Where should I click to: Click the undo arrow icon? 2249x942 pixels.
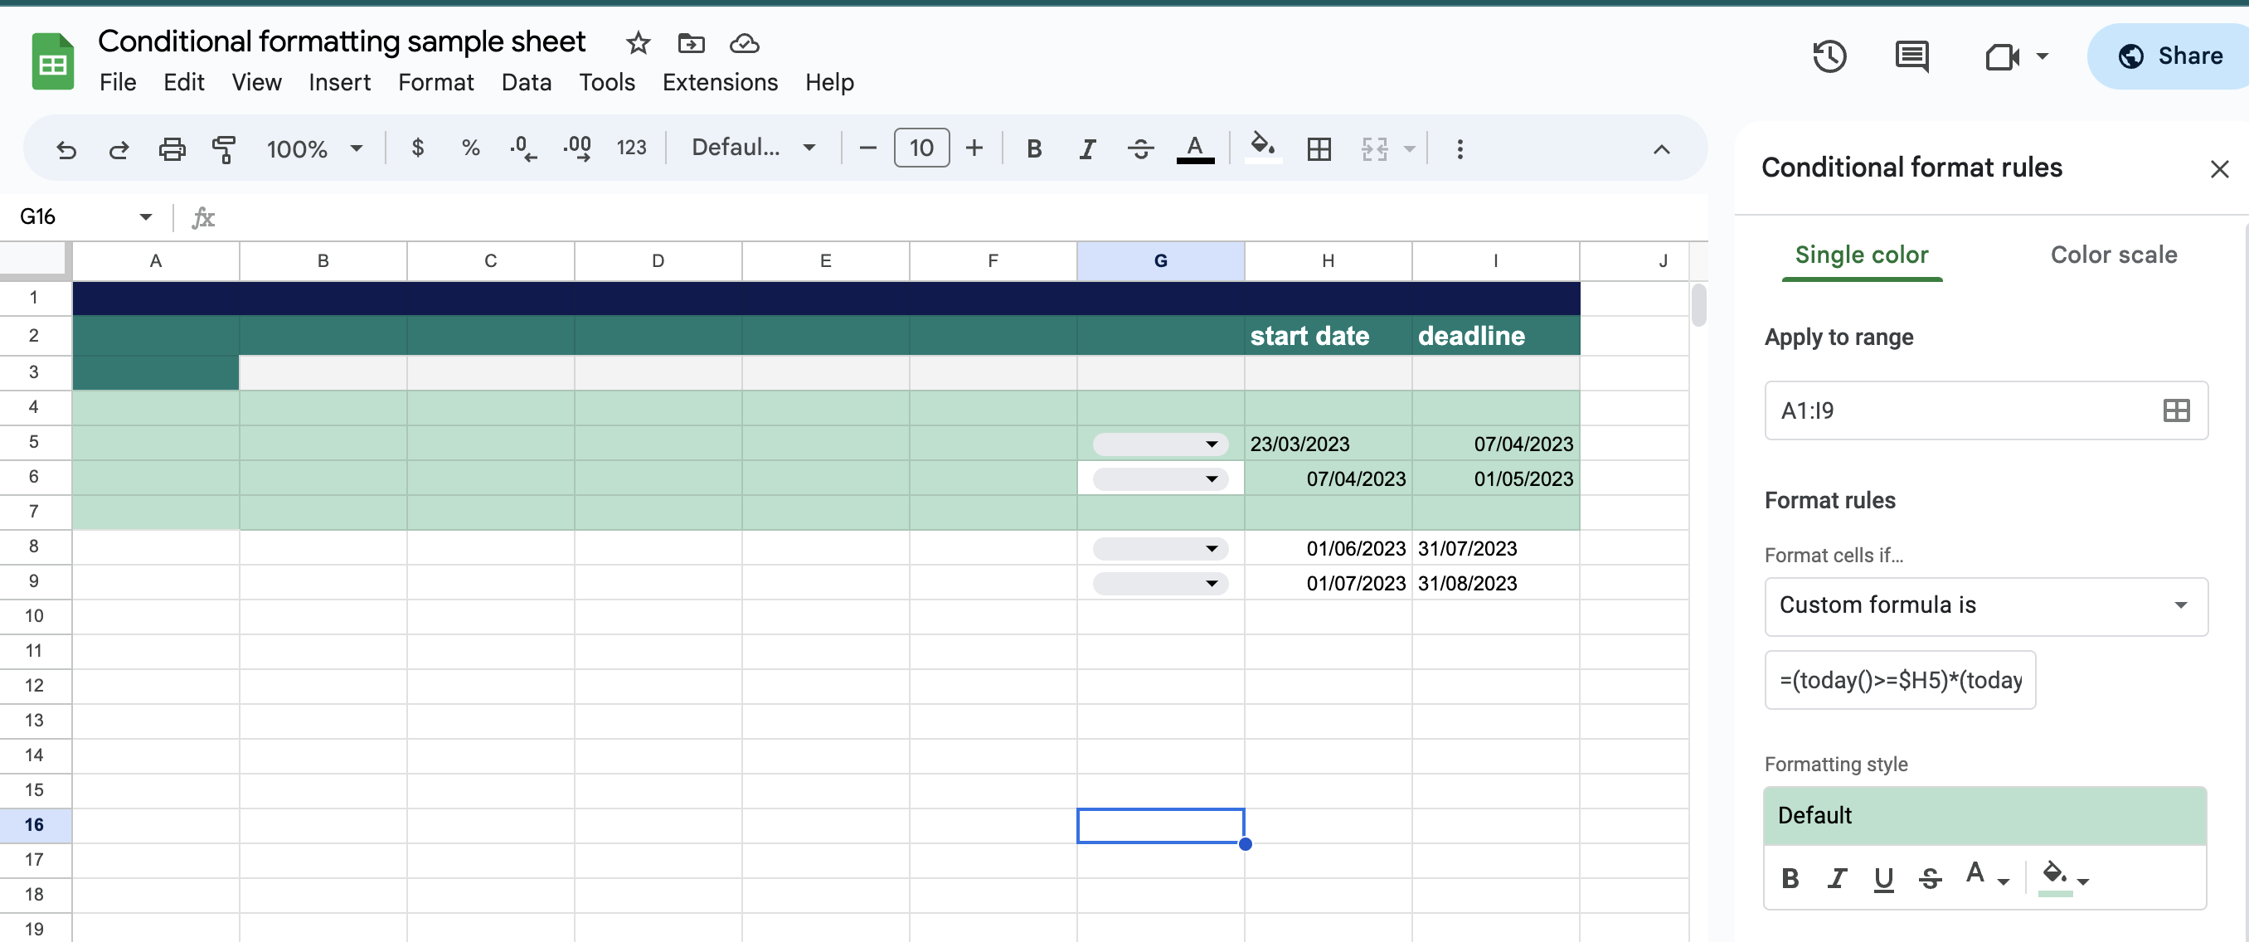point(66,149)
